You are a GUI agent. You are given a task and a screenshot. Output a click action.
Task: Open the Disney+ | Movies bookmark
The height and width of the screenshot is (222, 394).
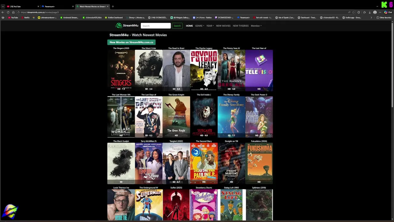(135, 18)
